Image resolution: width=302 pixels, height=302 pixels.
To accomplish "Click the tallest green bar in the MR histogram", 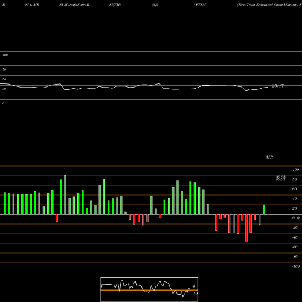I will click(x=65, y=194).
